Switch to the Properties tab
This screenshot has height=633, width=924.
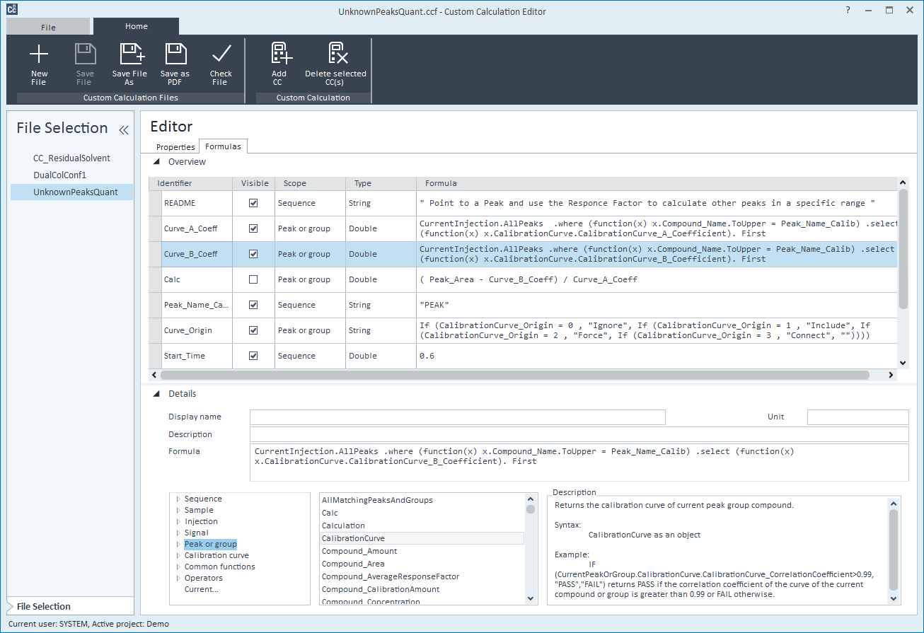coord(175,147)
